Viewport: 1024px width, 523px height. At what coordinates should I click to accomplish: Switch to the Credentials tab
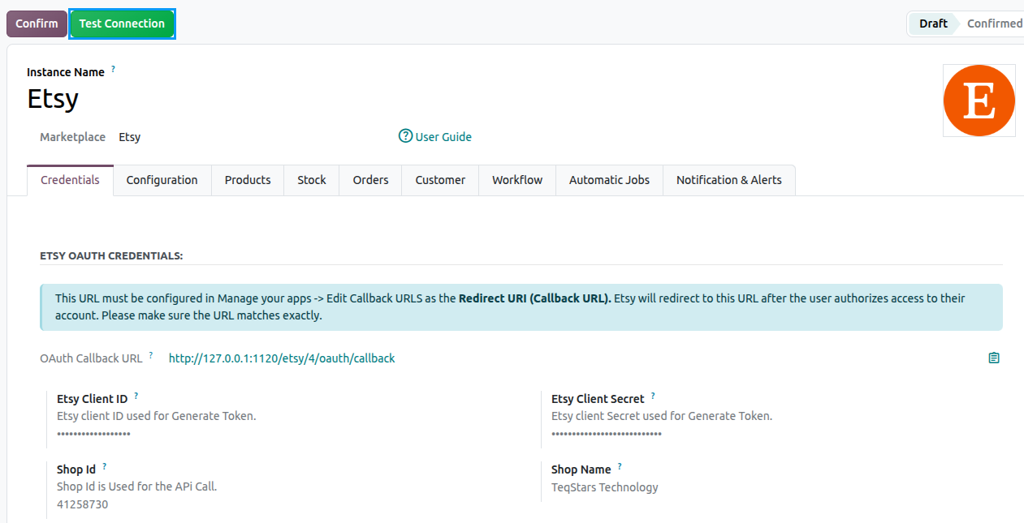click(70, 180)
